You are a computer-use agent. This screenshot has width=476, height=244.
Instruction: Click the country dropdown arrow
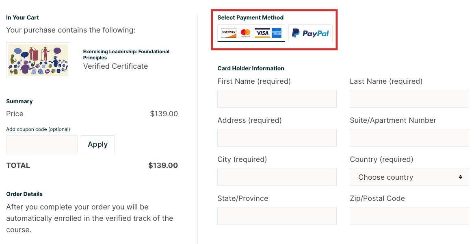point(461,177)
